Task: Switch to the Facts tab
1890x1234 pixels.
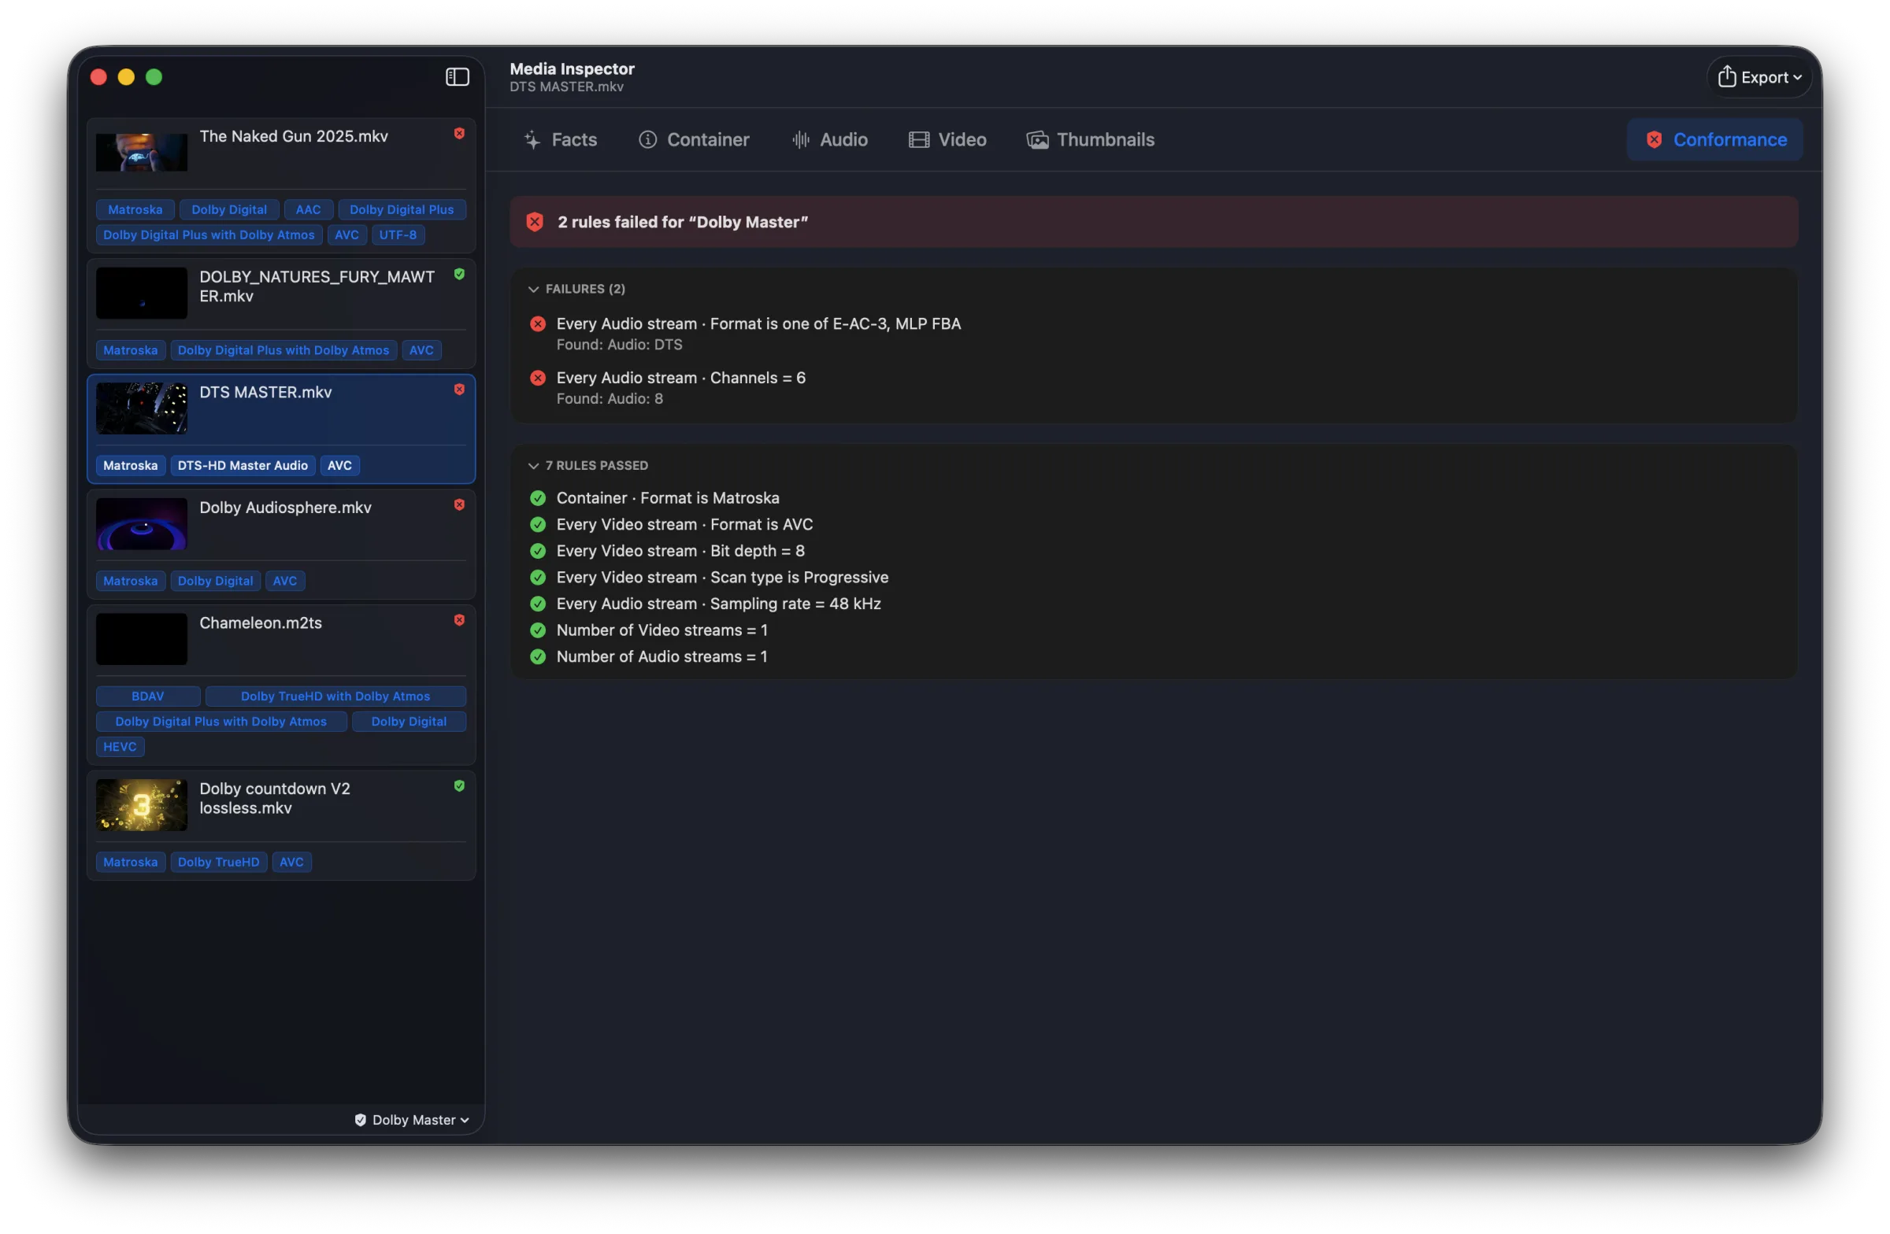Action: [x=561, y=139]
